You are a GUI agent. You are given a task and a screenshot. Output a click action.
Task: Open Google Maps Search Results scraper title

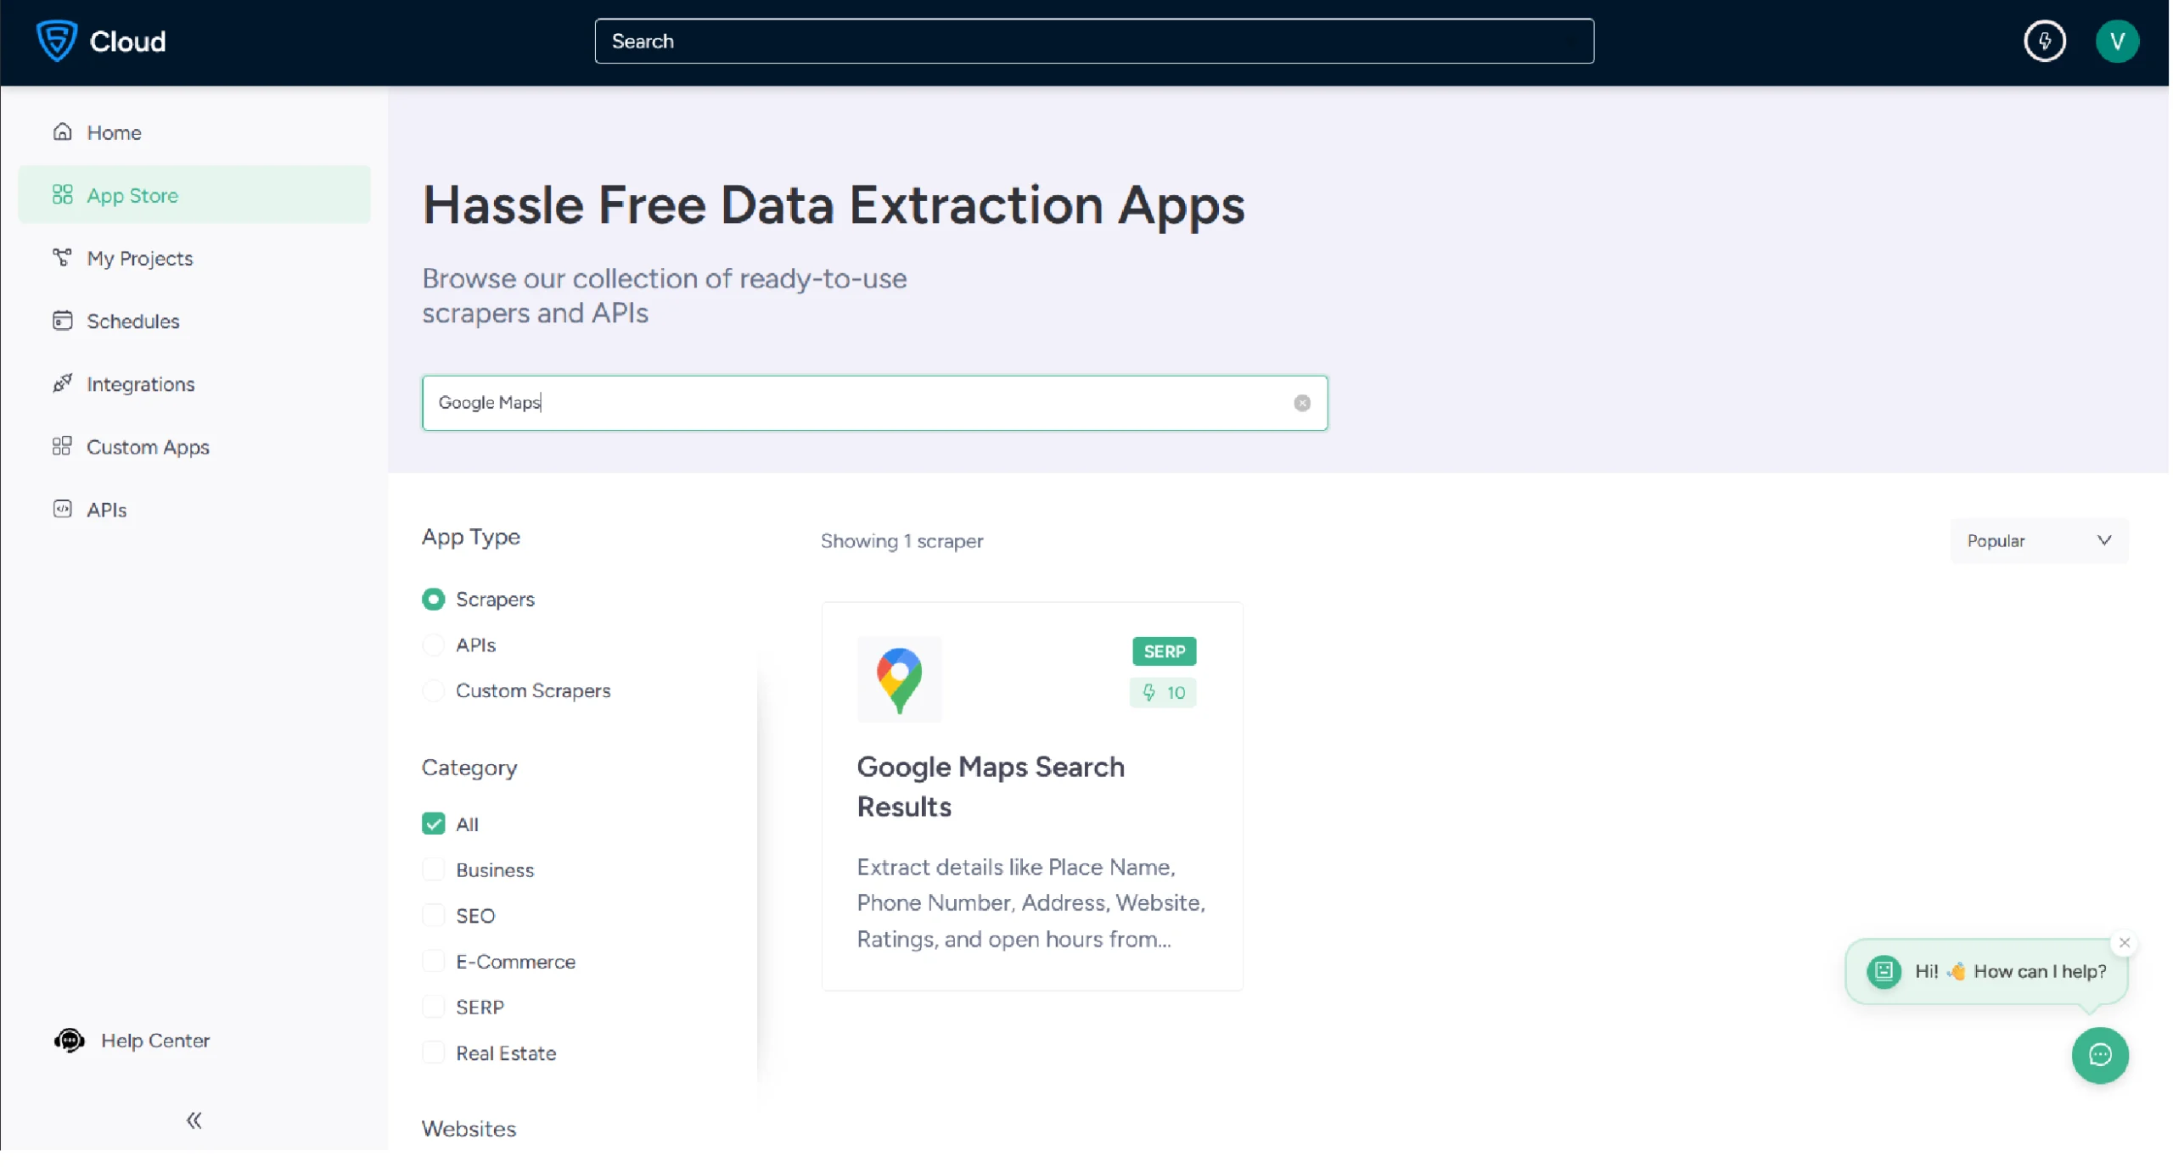point(991,786)
